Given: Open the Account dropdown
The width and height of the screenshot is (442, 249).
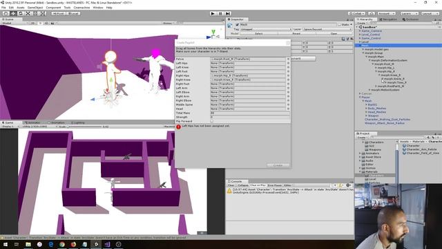Looking at the screenshot, I should 386,13.
